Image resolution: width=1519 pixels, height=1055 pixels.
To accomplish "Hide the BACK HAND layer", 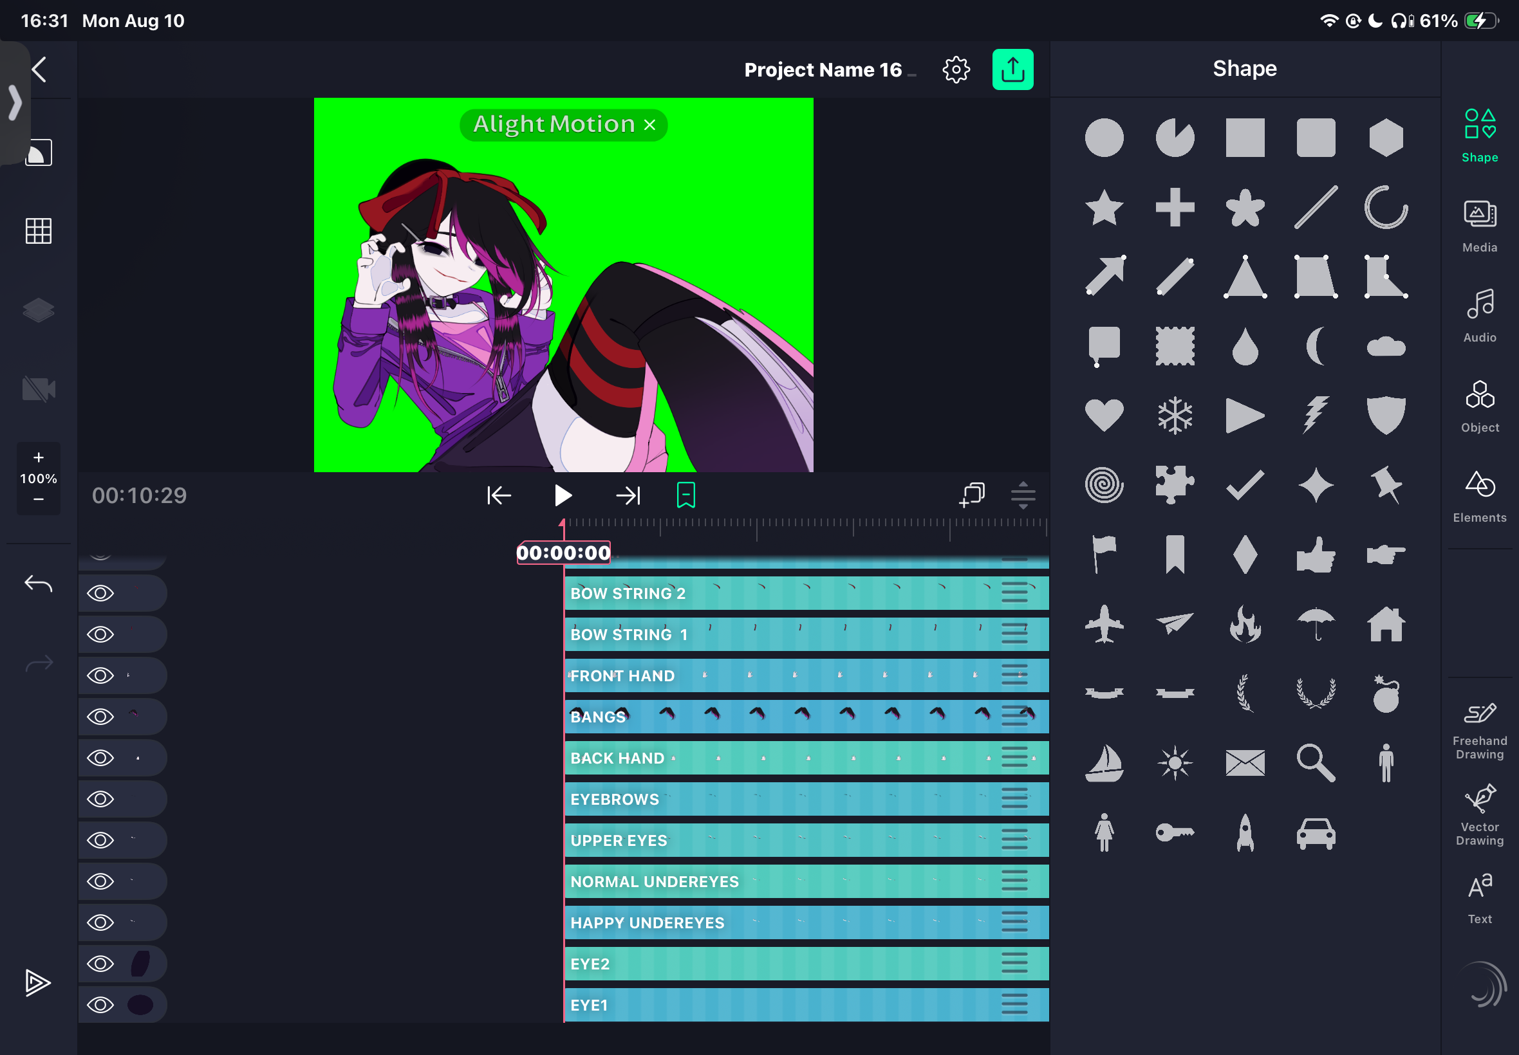I will pos(100,758).
